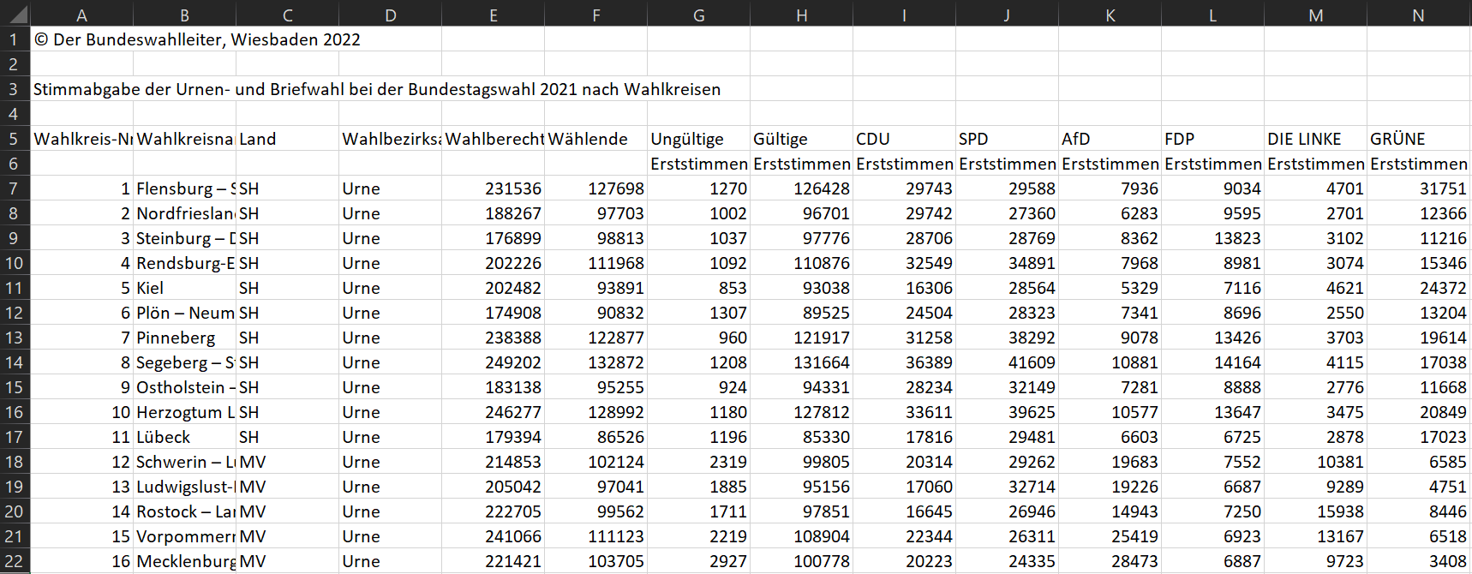Select the Wählende header cell

tap(595, 139)
